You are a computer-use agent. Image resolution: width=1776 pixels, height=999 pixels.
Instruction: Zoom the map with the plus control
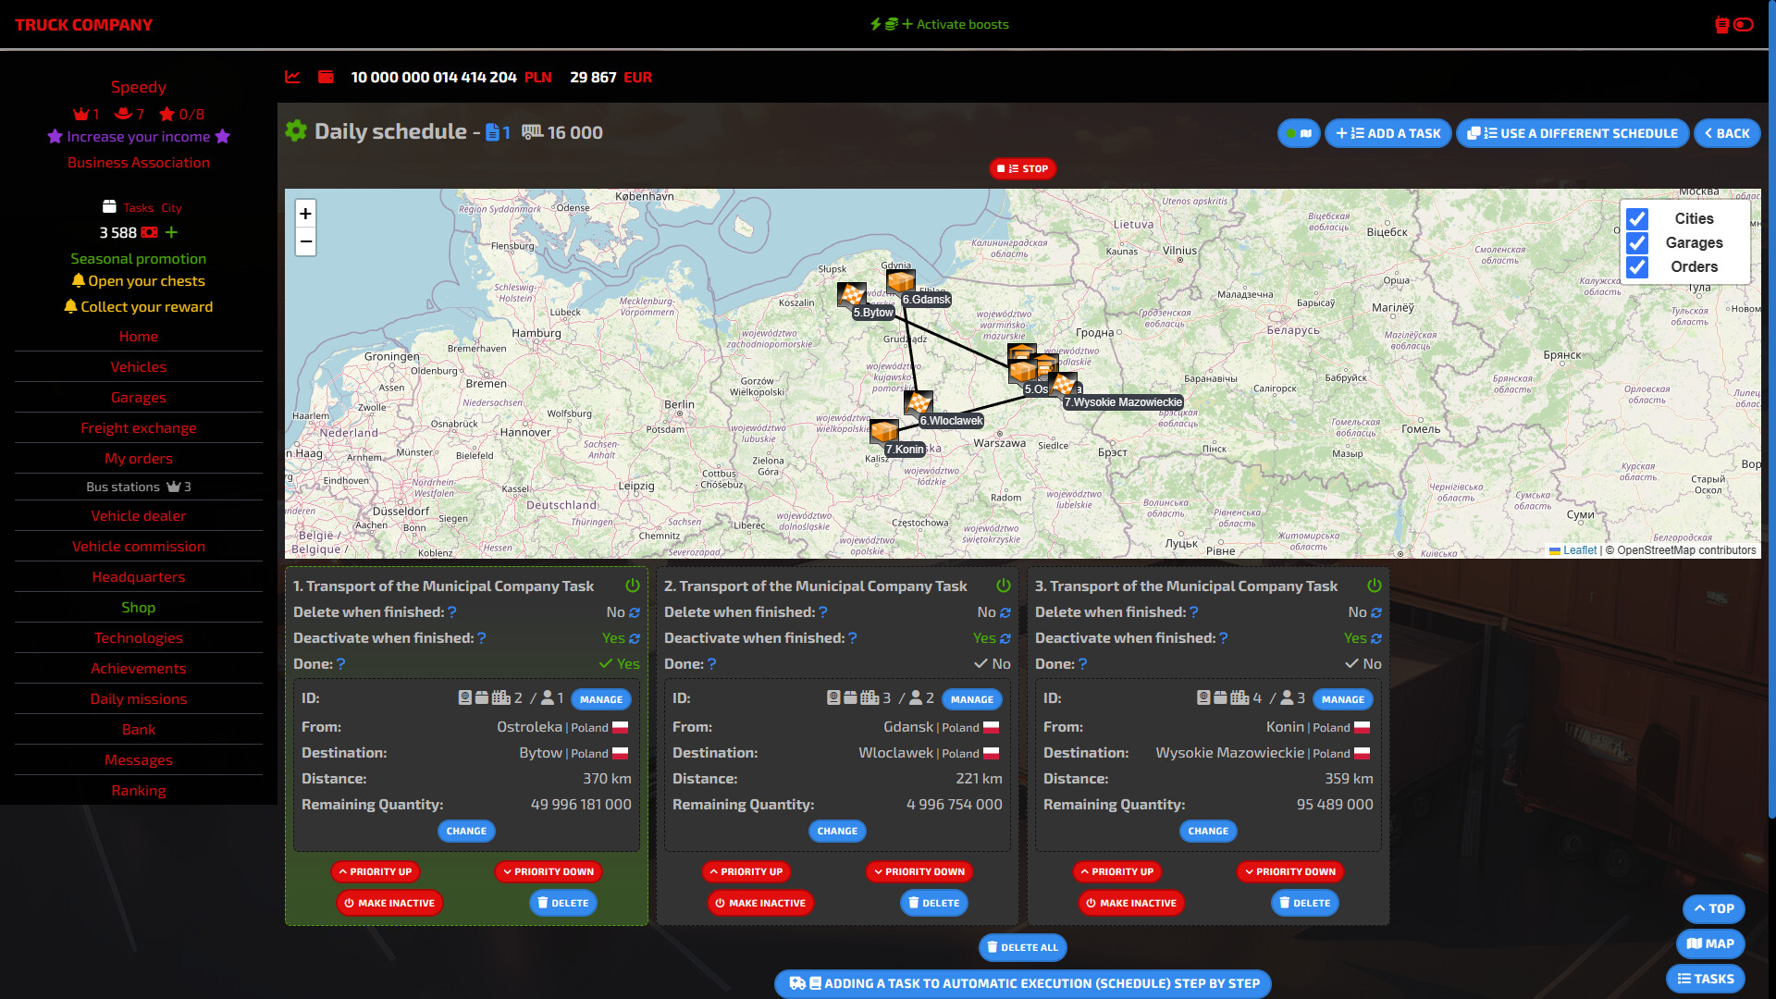pyautogui.click(x=305, y=214)
